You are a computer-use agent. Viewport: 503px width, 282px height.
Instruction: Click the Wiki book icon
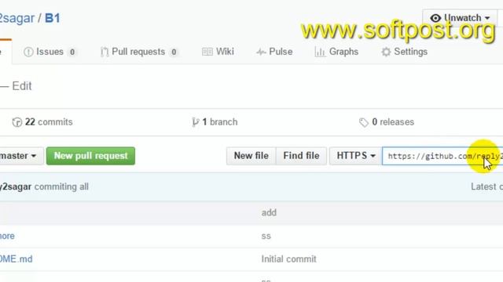point(207,52)
